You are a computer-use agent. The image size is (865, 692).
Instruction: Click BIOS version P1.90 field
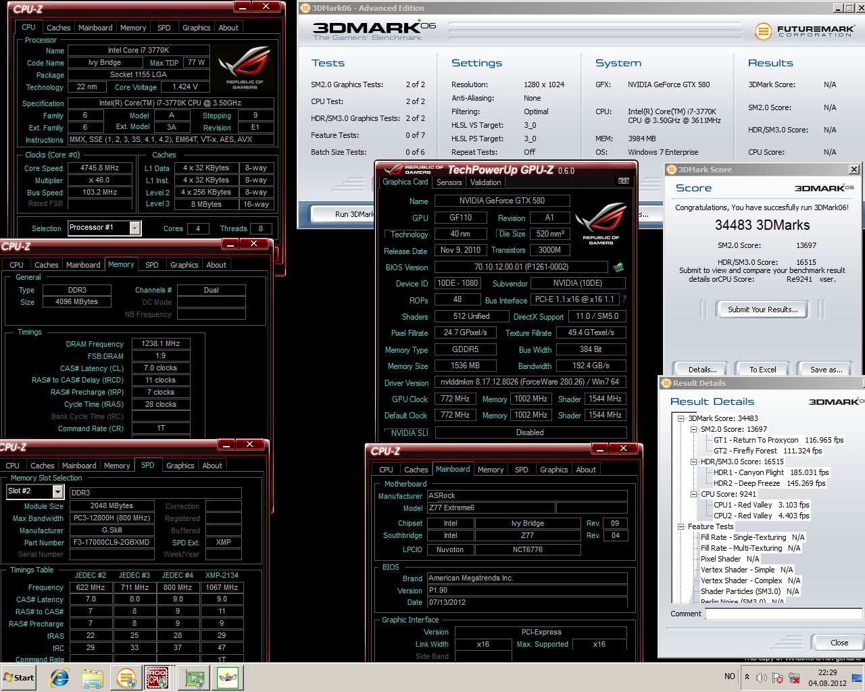click(x=527, y=590)
